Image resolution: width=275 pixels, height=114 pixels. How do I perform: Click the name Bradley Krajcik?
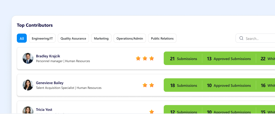coord(48,56)
